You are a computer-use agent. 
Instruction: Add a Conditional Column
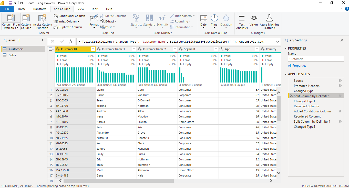(x=69, y=16)
